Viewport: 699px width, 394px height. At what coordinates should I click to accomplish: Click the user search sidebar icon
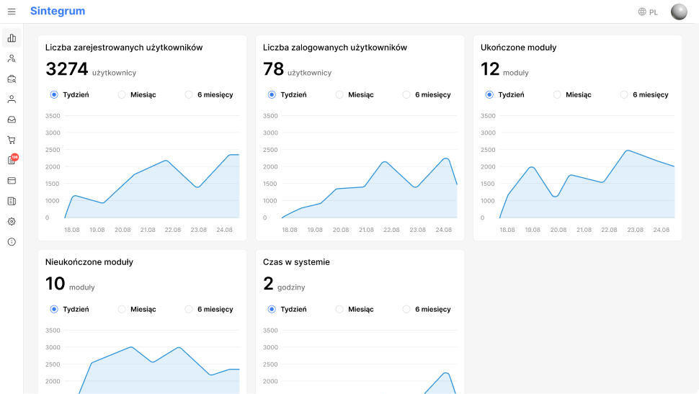pos(12,58)
